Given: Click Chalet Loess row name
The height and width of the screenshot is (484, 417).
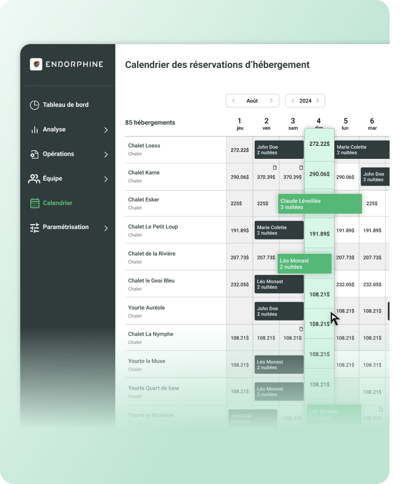Looking at the screenshot, I should 144,145.
